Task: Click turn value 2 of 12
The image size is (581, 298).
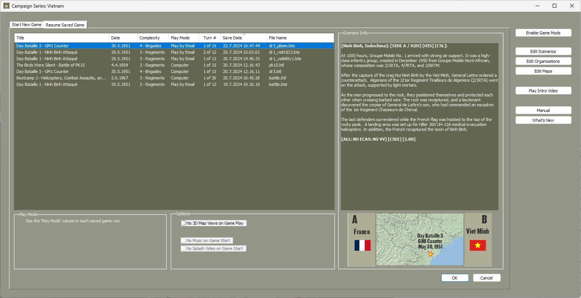Action: coord(210,52)
